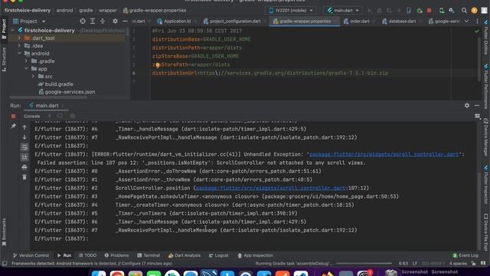490x276 pixels.
Task: Toggle the Project tool window strip button
Action: (x=4, y=29)
